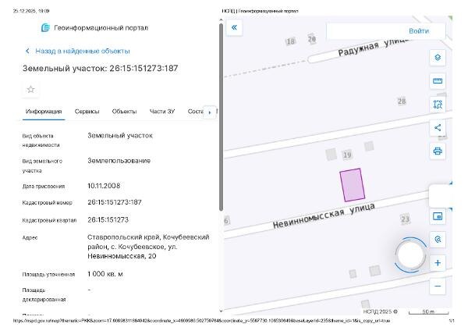468x331 pixels.
Task: Click the Радужная улица map label
Action: click(376, 46)
